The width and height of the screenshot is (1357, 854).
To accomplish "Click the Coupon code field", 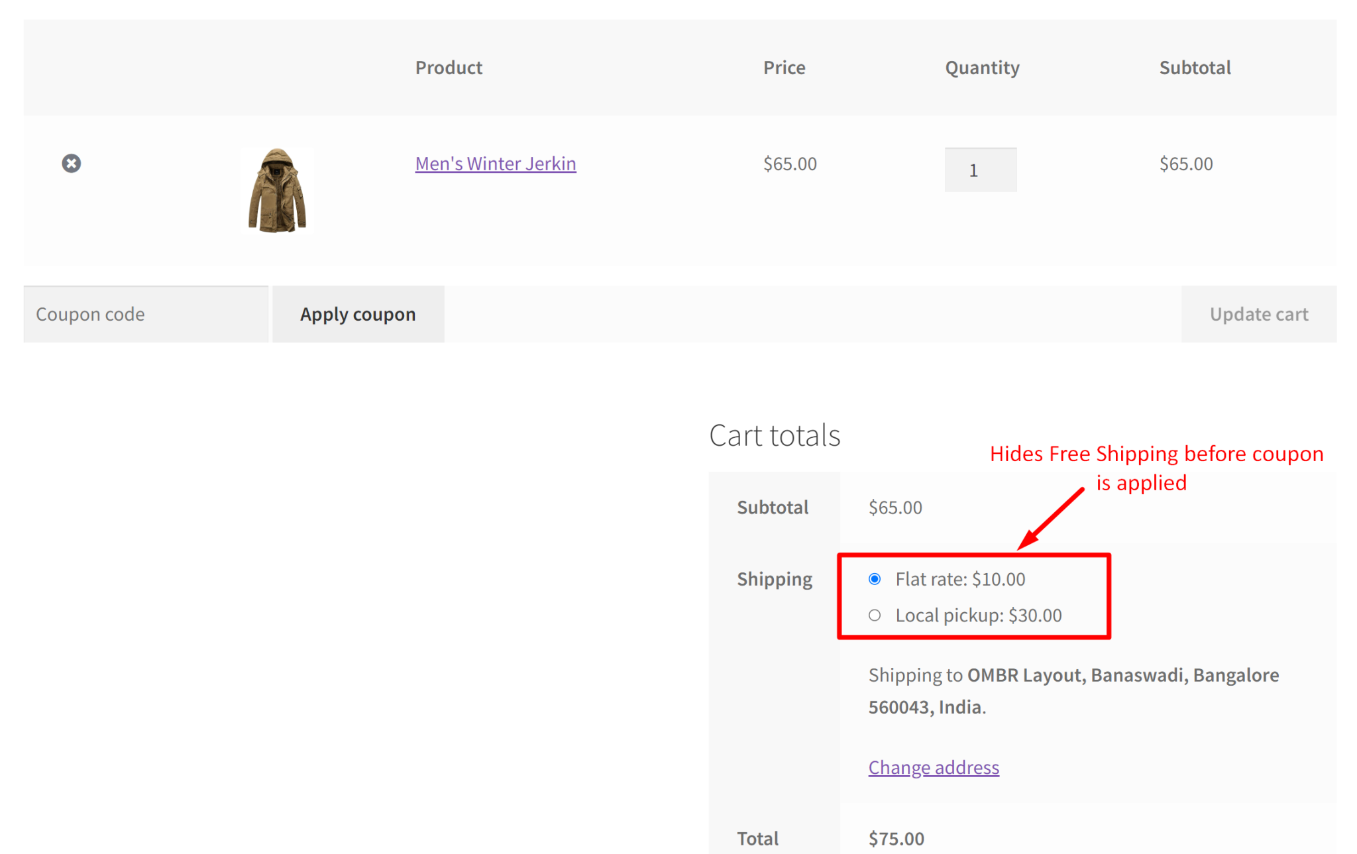I will 146,314.
